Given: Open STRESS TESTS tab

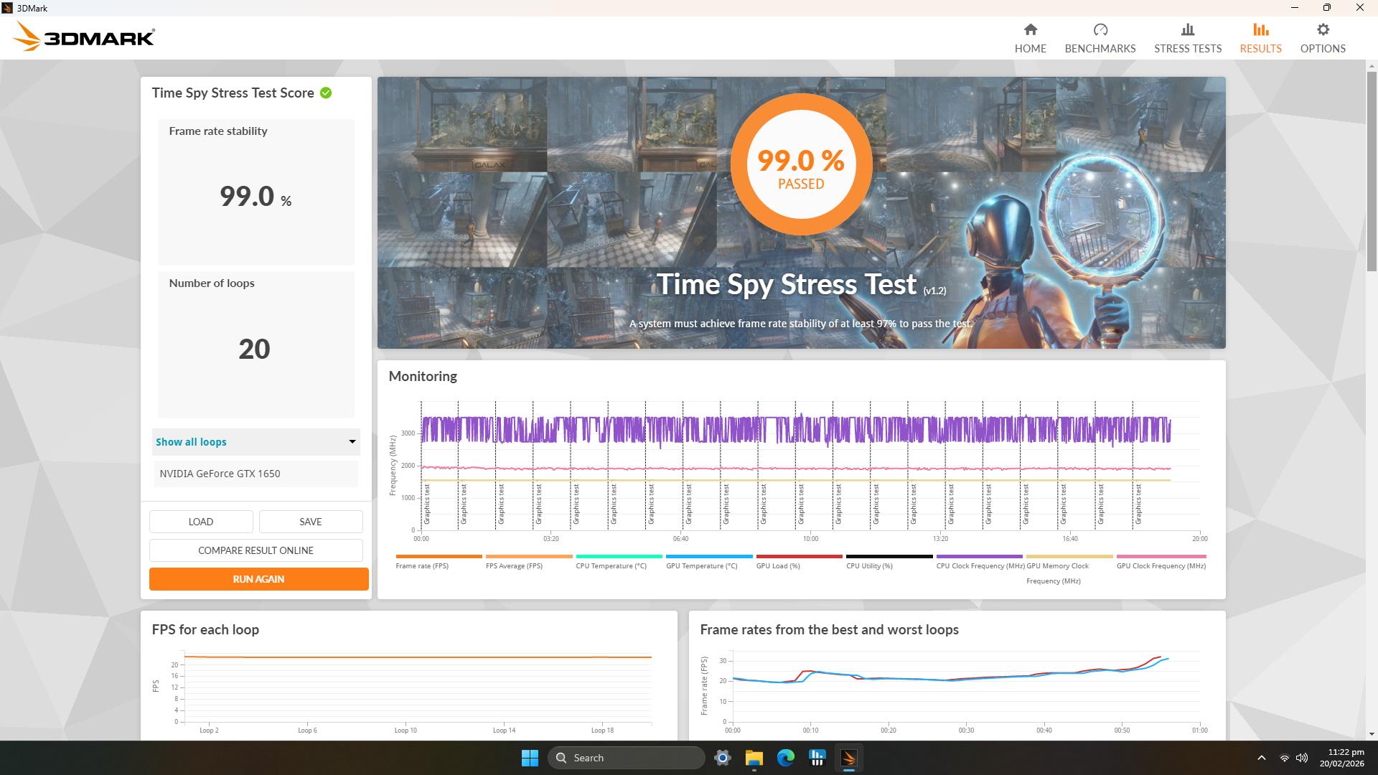Looking at the screenshot, I should coord(1187,38).
